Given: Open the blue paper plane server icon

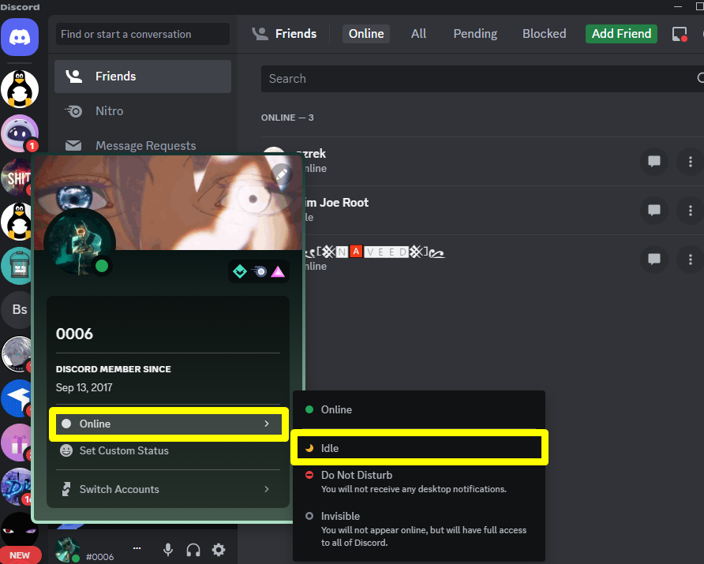Looking at the screenshot, I should click(17, 398).
